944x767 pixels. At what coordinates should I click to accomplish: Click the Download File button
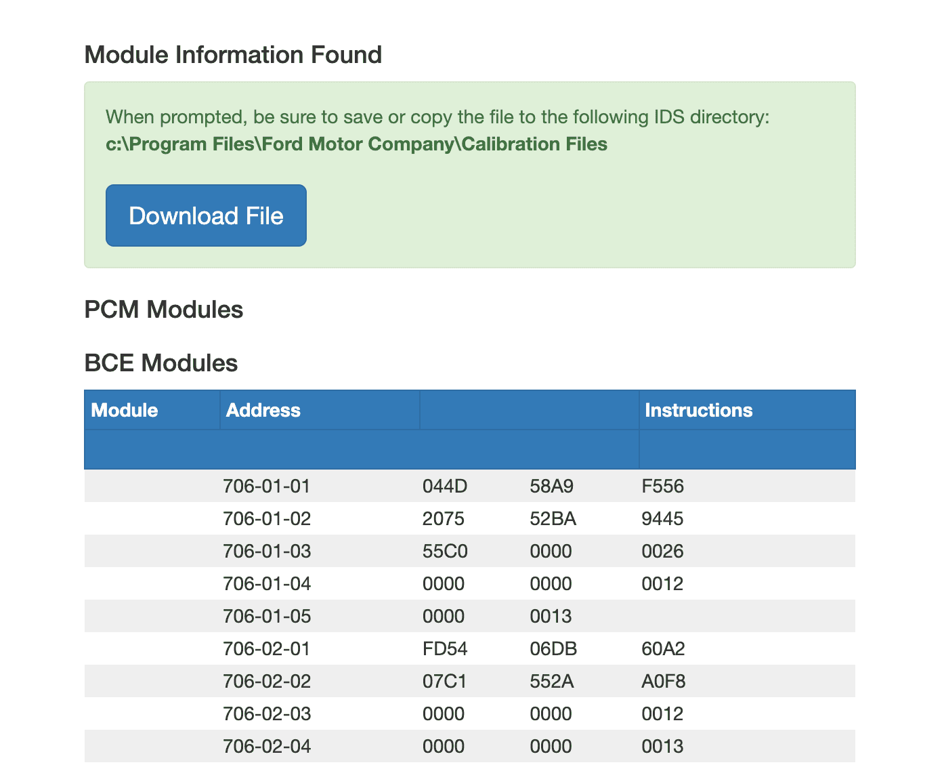pyautogui.click(x=206, y=215)
